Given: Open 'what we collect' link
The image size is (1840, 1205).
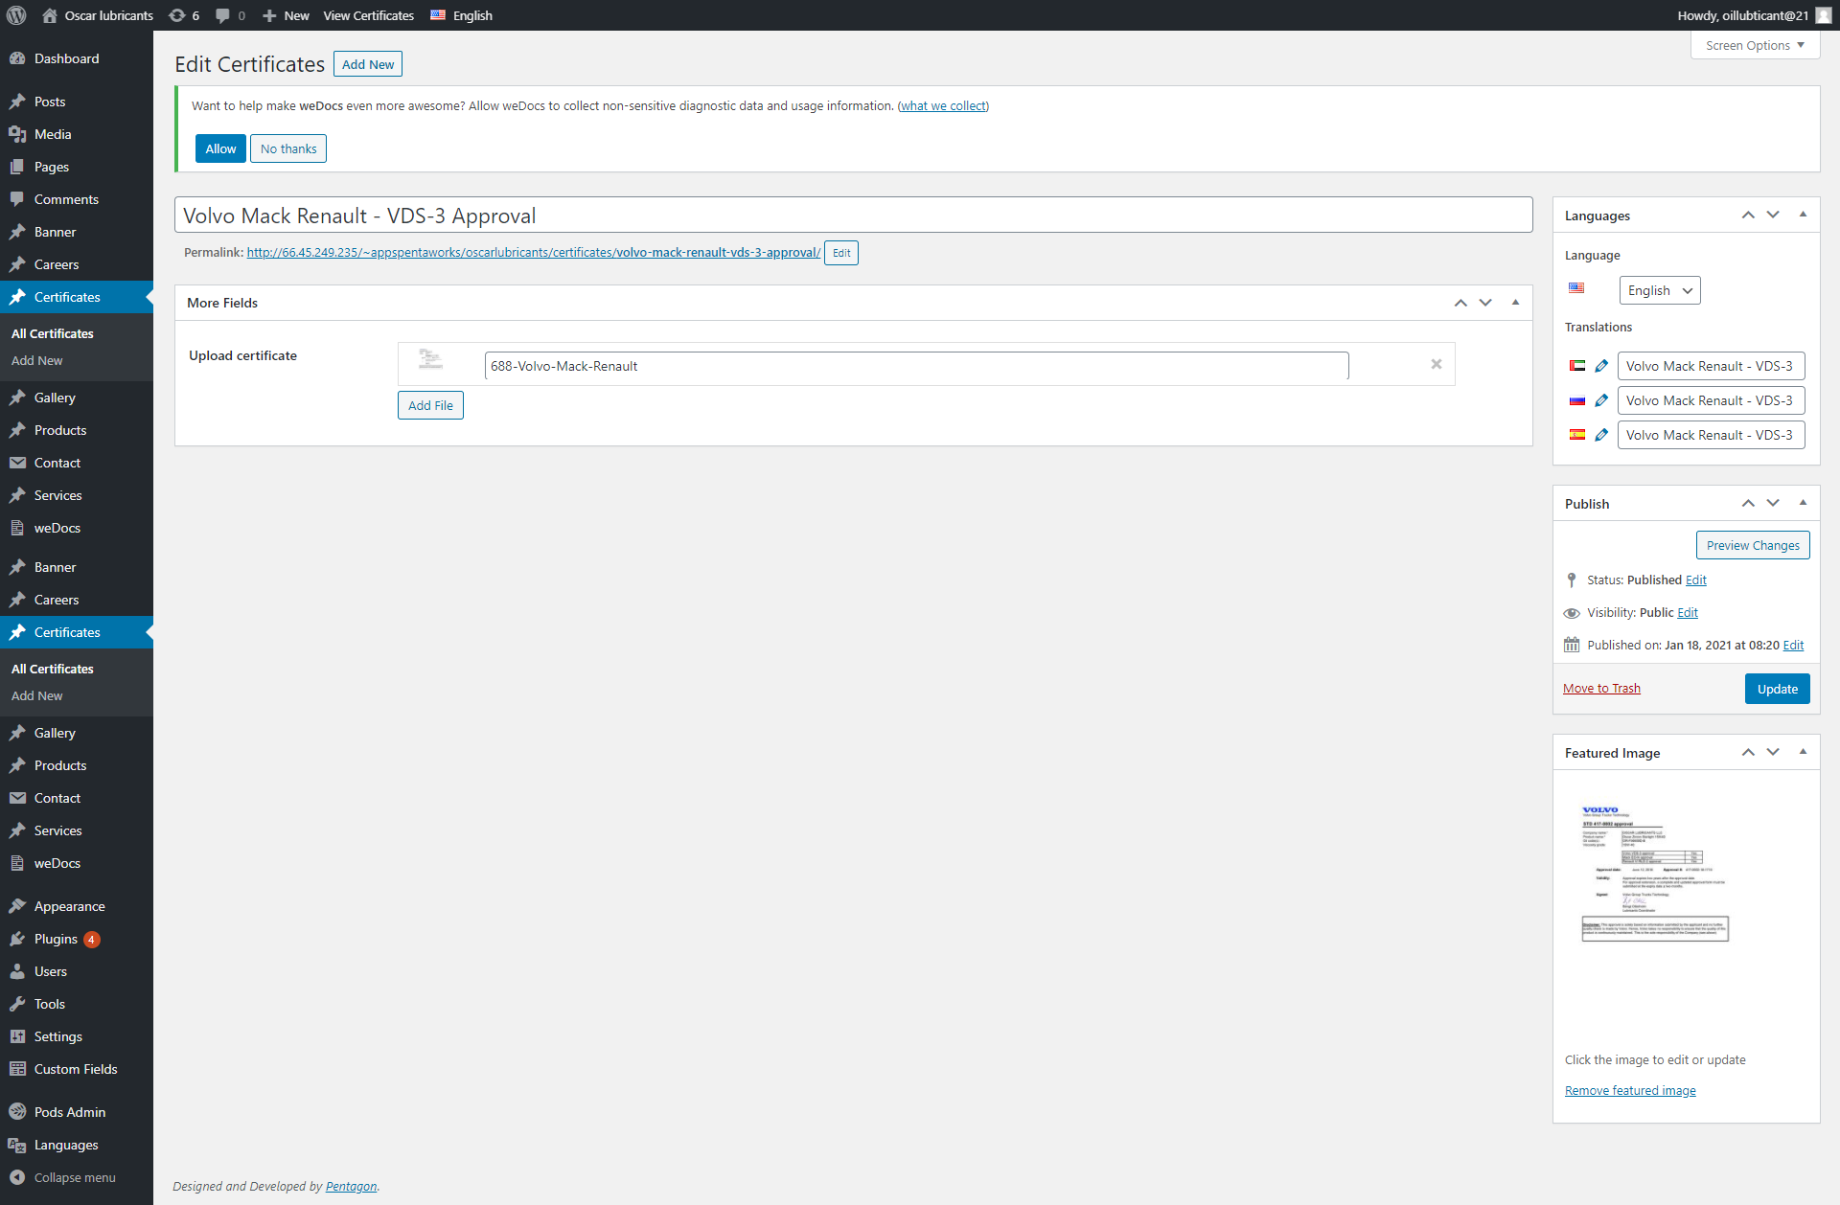Looking at the screenshot, I should point(943,105).
